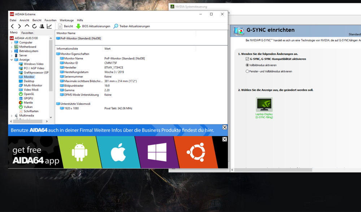Select Vollbildmodus aktivieren radio option
361x212 pixels.
pos(247,65)
